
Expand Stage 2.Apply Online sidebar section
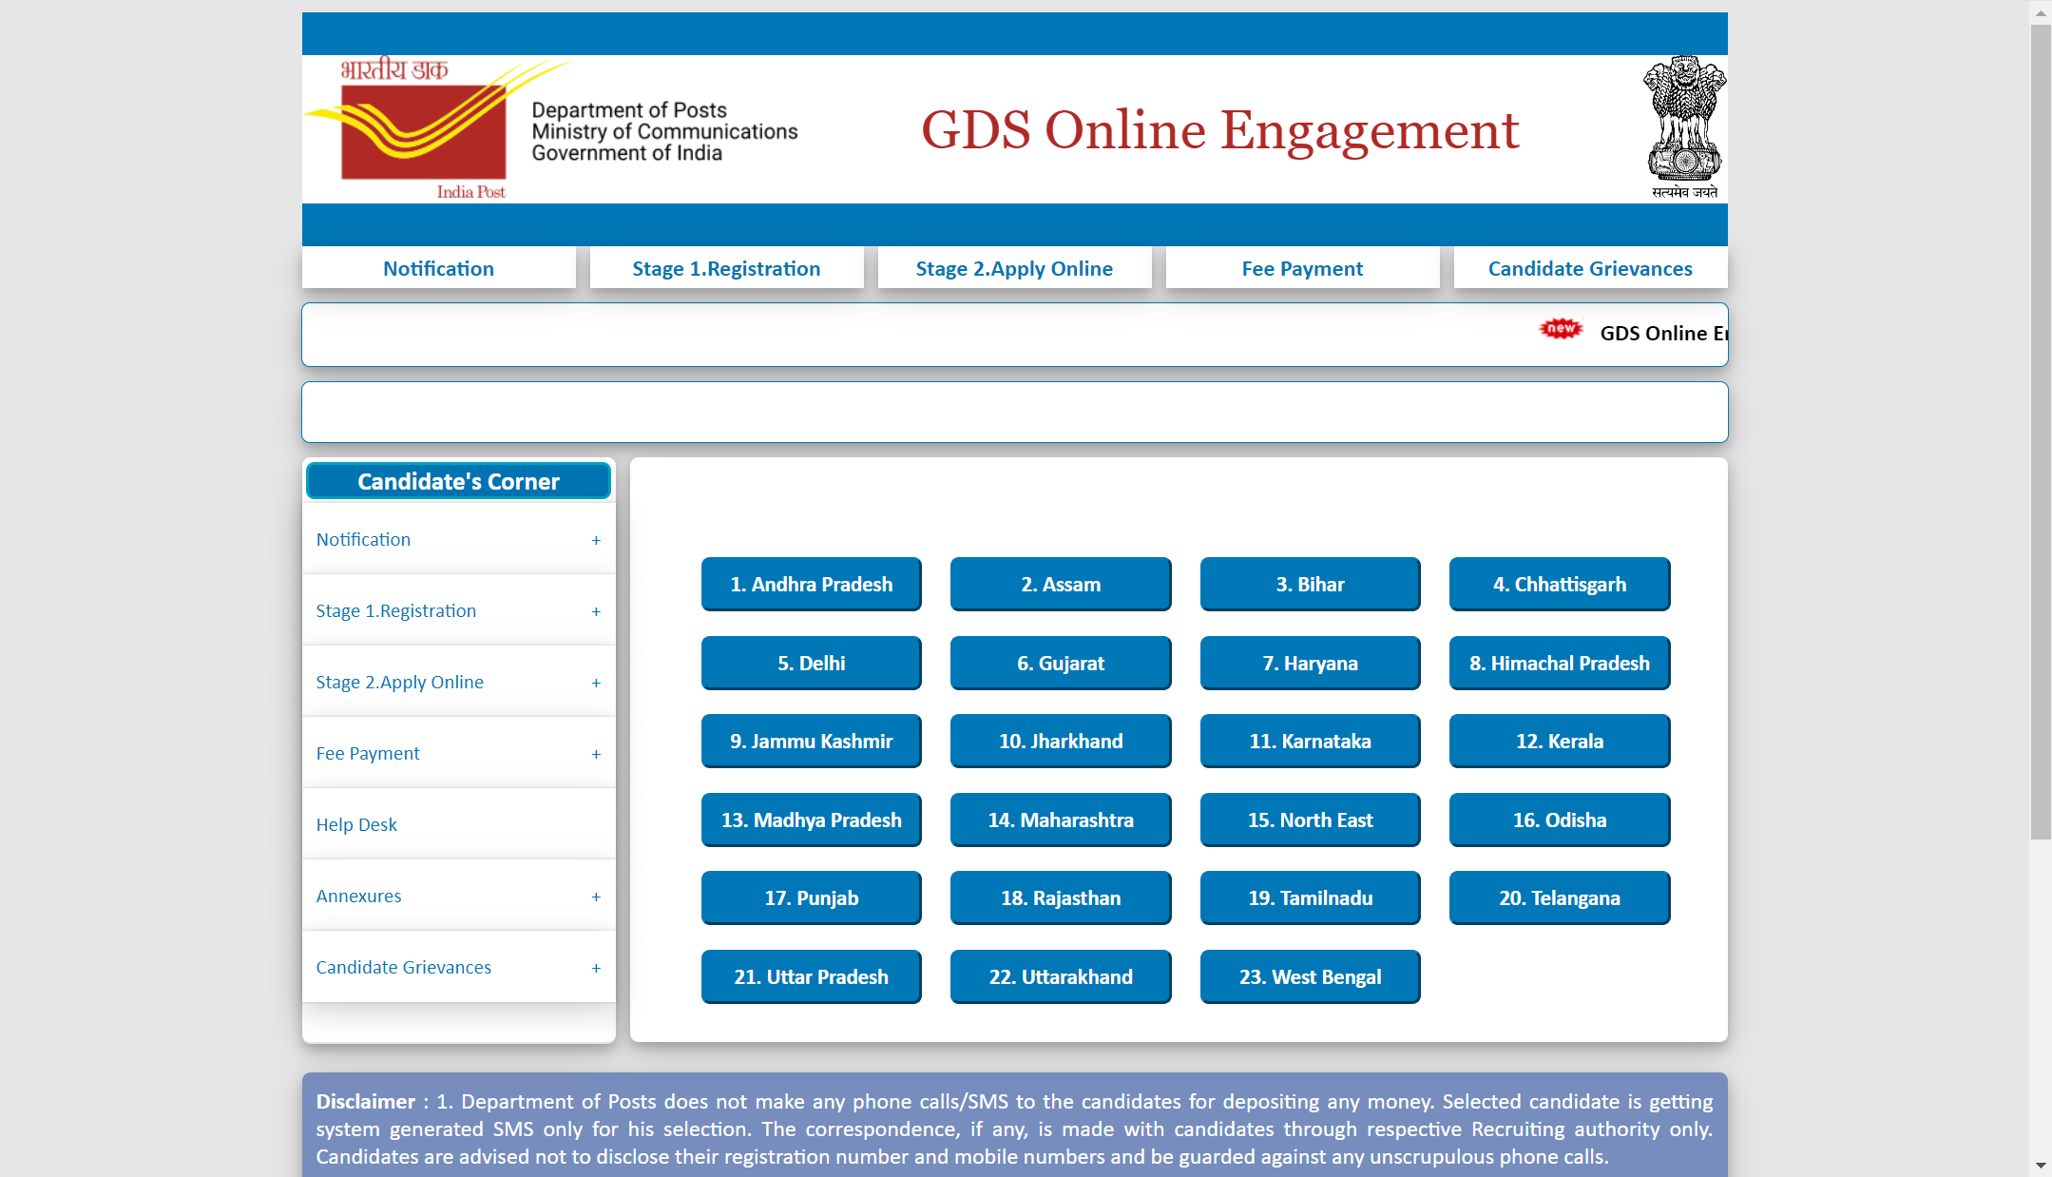[x=458, y=682]
